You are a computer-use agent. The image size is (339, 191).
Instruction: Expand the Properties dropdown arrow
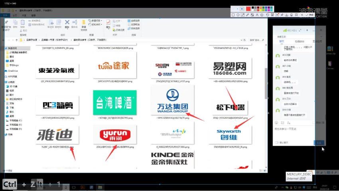(x=108, y=29)
